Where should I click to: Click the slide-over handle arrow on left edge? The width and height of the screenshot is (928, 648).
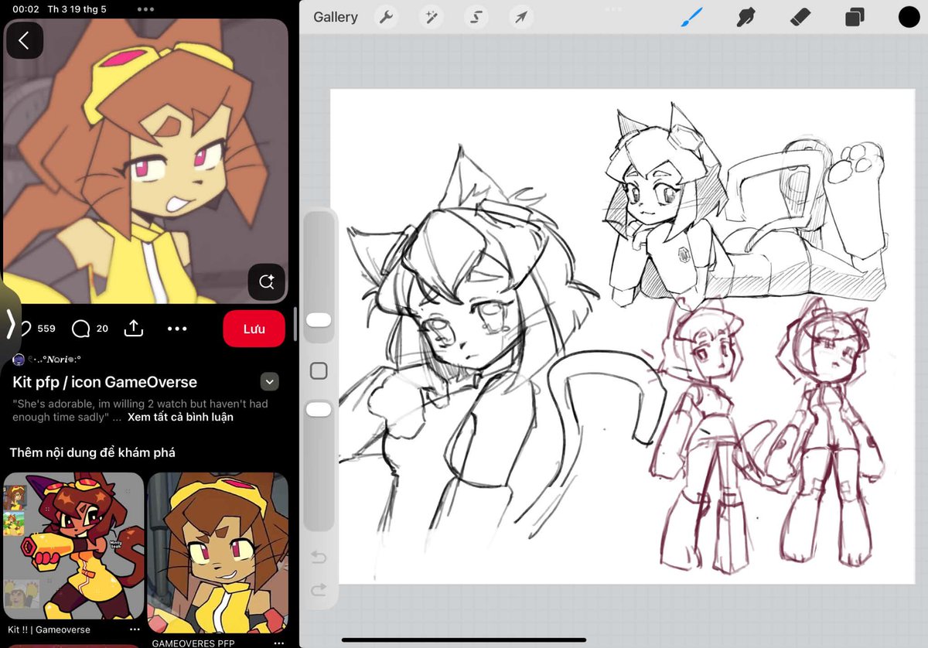coord(9,324)
